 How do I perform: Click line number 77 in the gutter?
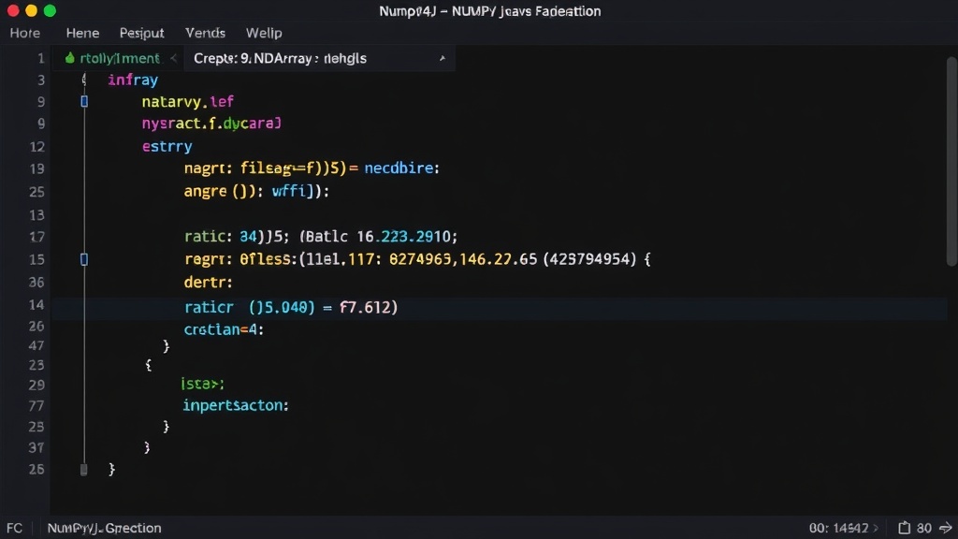pyautogui.click(x=36, y=406)
